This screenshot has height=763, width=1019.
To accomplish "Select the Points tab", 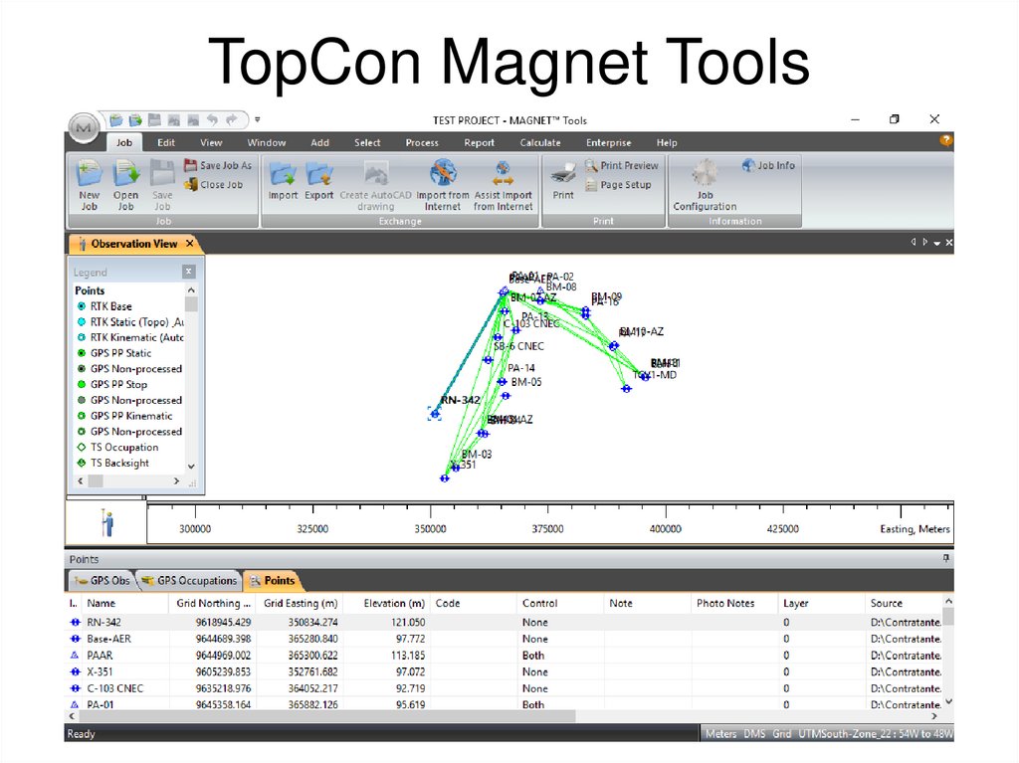I will tap(273, 580).
